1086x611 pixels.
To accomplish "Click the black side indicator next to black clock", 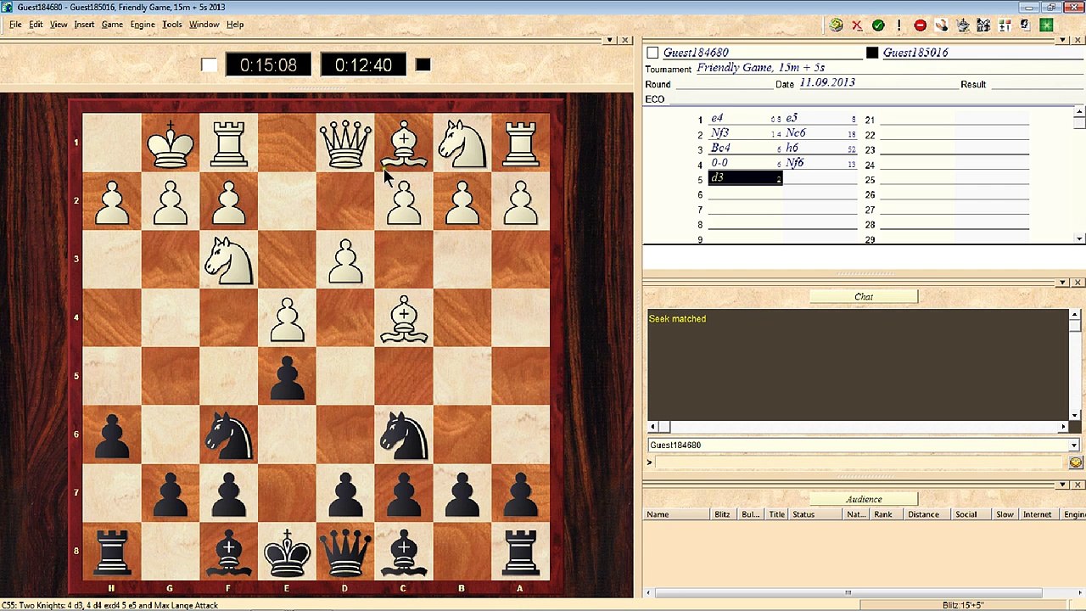I will (x=423, y=65).
